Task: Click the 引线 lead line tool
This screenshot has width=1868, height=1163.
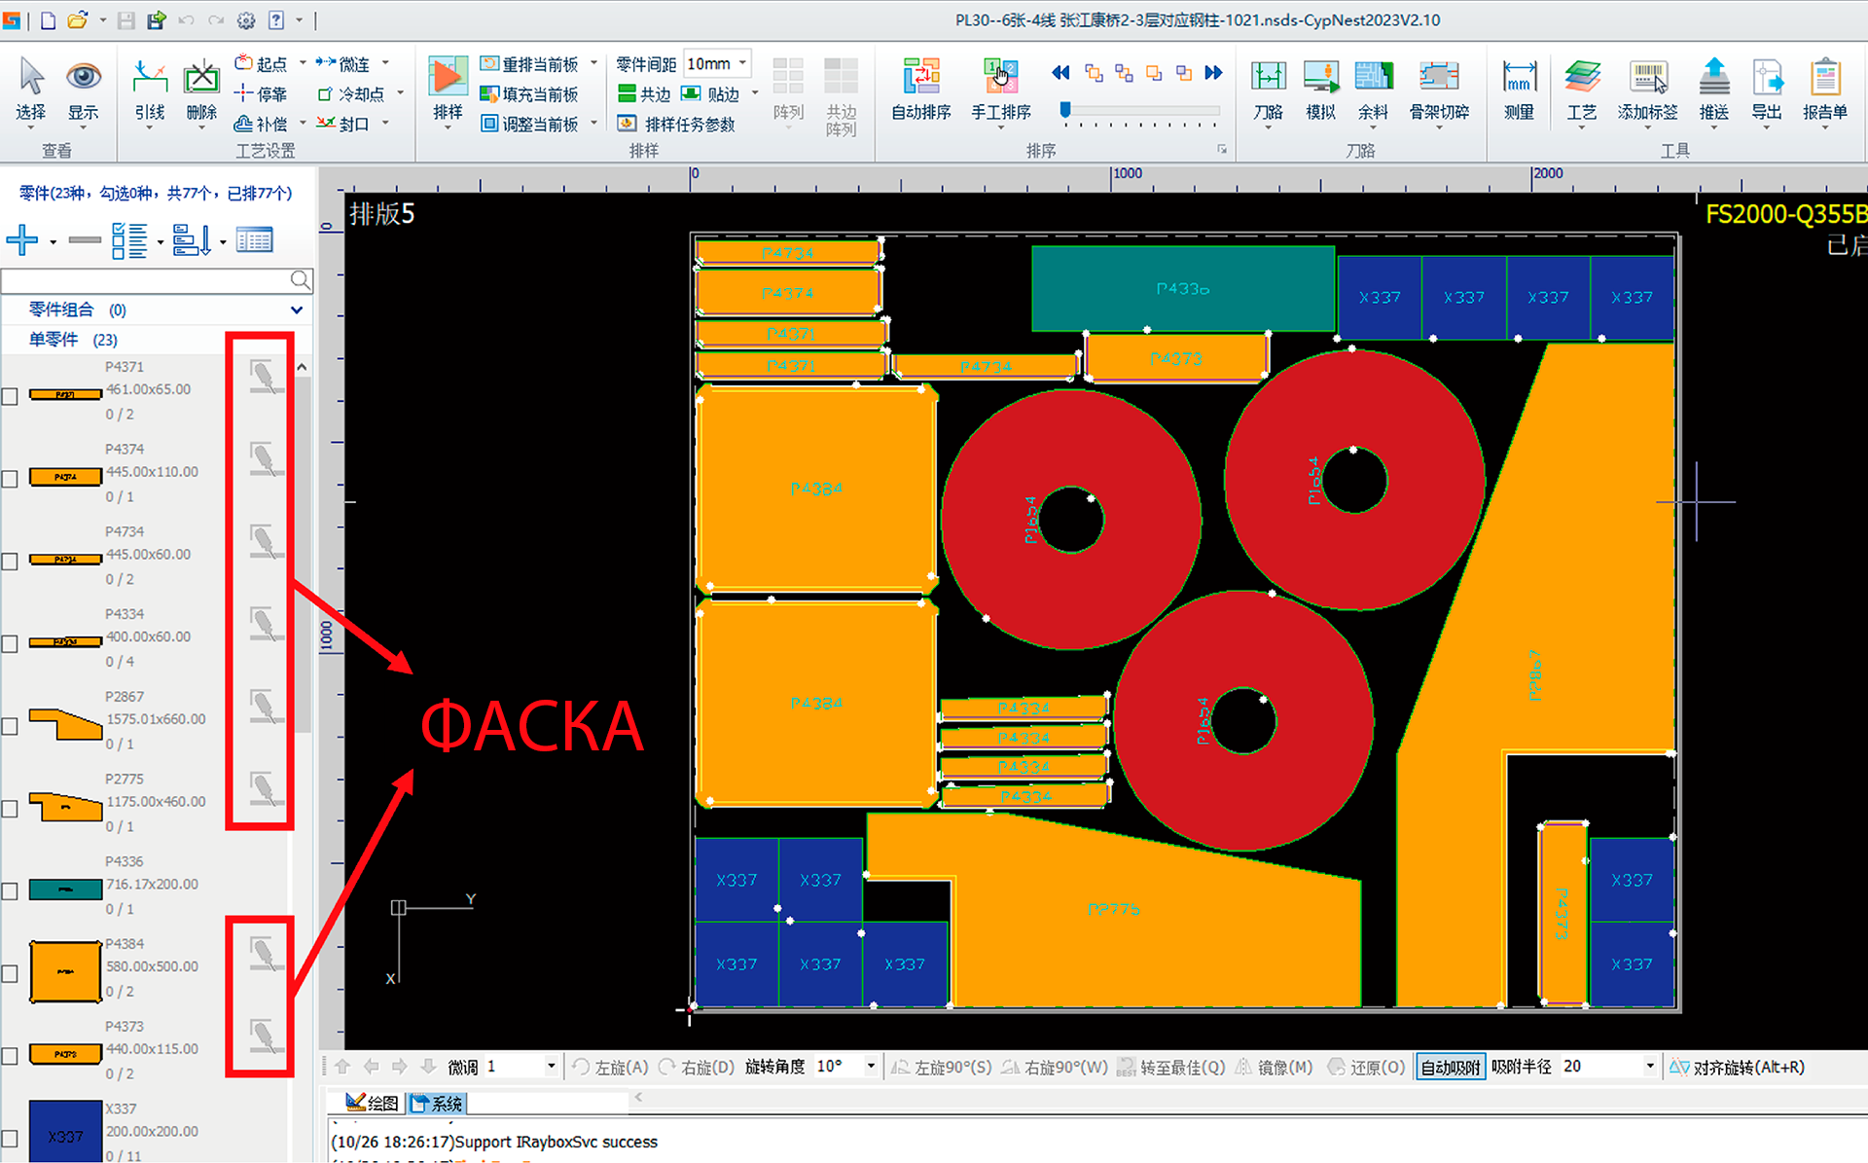Action: coord(150,77)
